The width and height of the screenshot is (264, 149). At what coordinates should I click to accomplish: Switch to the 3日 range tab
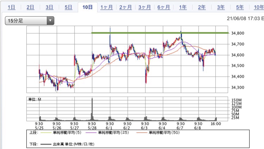pos(50,7)
